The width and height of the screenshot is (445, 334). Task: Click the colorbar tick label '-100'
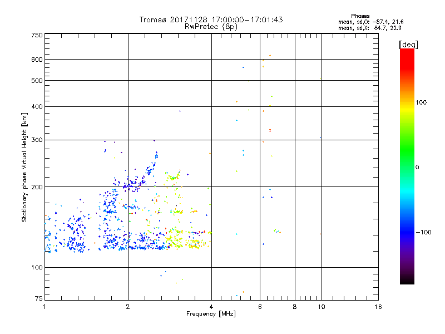[x=423, y=232]
